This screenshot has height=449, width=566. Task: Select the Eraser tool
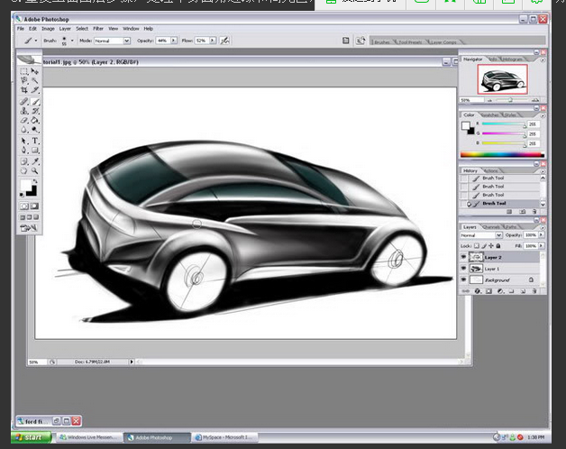click(x=24, y=120)
